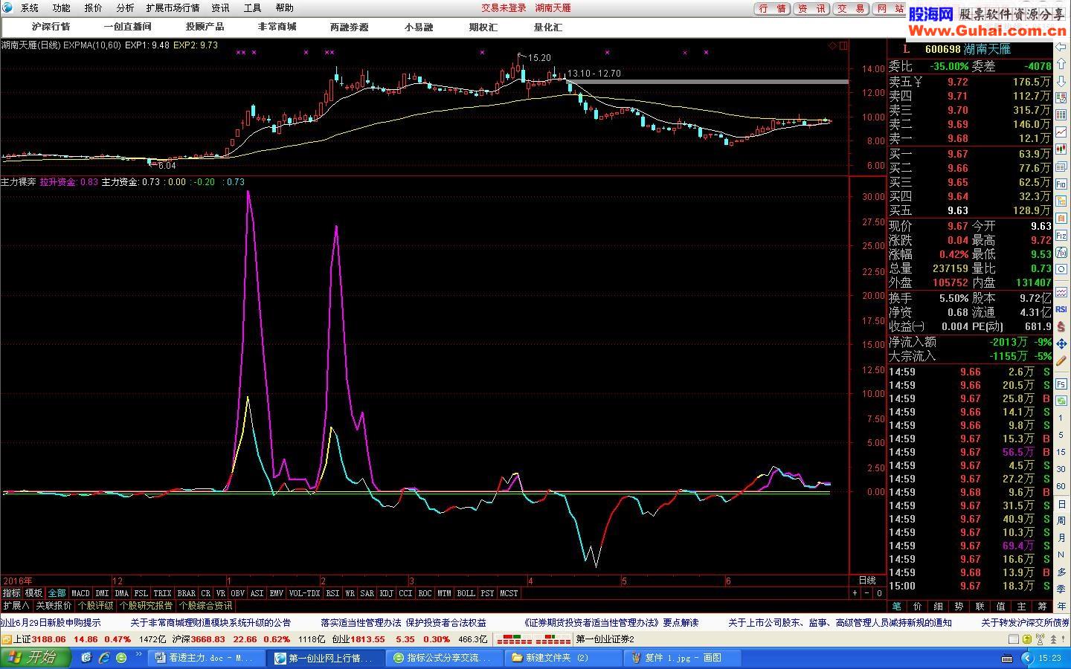Expand the 扩展∧ panel
Image resolution: width=1071 pixels, height=669 pixels.
point(16,606)
